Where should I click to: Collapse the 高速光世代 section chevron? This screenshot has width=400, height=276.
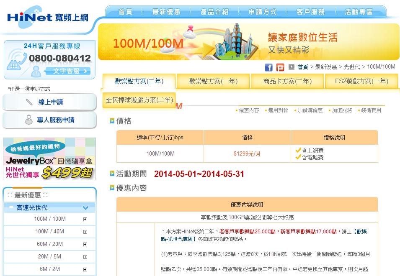pos(86,208)
